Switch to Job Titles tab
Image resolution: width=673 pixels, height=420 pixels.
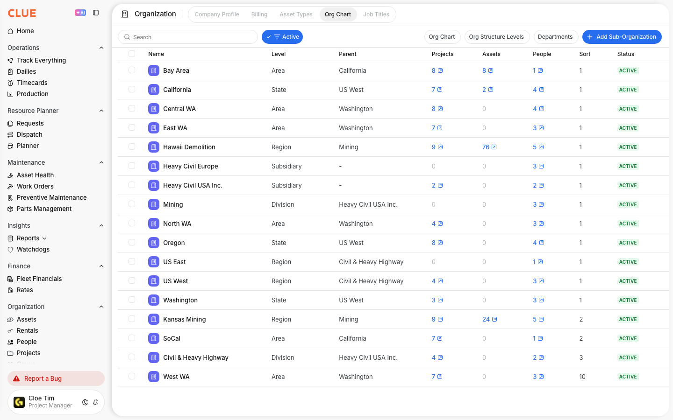point(376,14)
